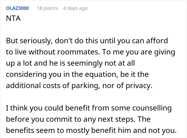
Task: Click the line starting 'I think you could benefit'
Action: coord(89,108)
